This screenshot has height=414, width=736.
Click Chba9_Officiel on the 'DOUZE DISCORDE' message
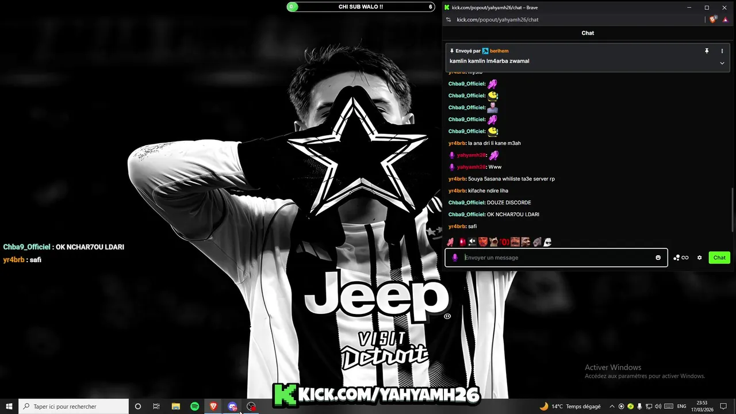coord(466,202)
